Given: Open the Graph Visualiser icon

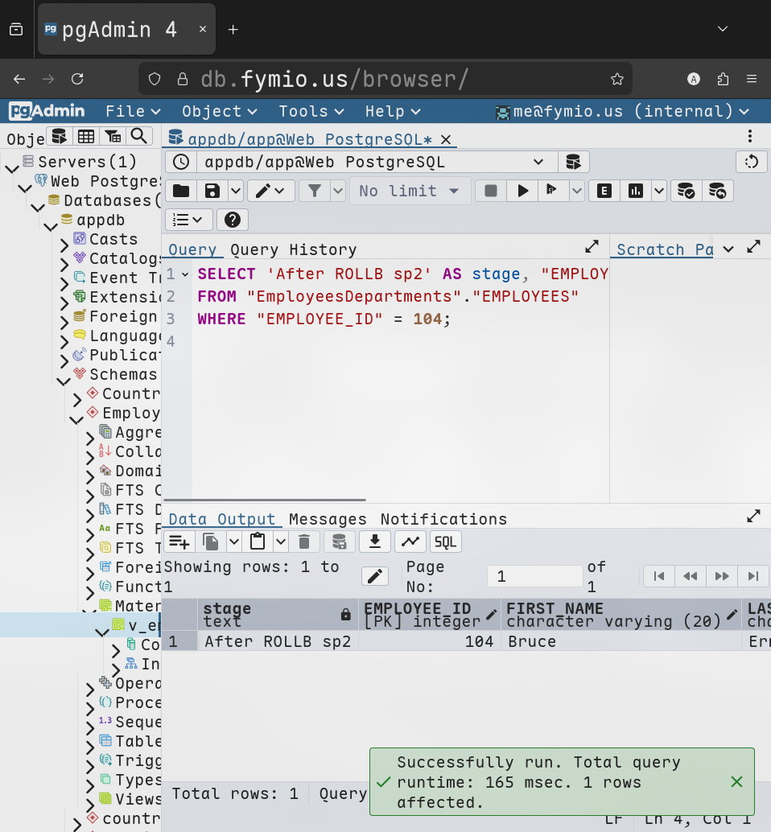Looking at the screenshot, I should click(410, 542).
